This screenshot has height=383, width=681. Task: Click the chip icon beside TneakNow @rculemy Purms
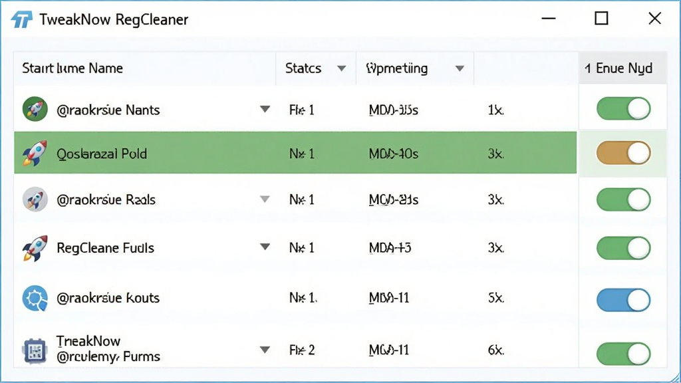pyautogui.click(x=35, y=350)
